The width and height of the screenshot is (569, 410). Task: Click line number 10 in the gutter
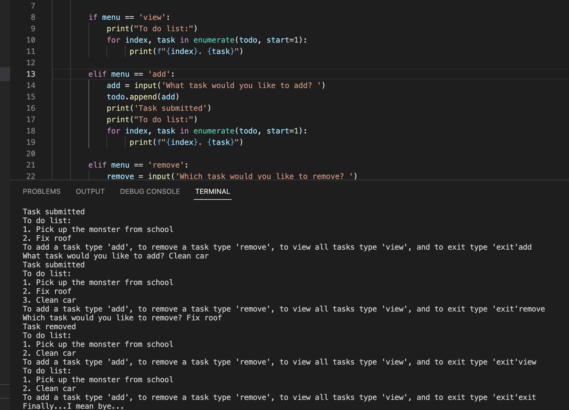point(31,40)
